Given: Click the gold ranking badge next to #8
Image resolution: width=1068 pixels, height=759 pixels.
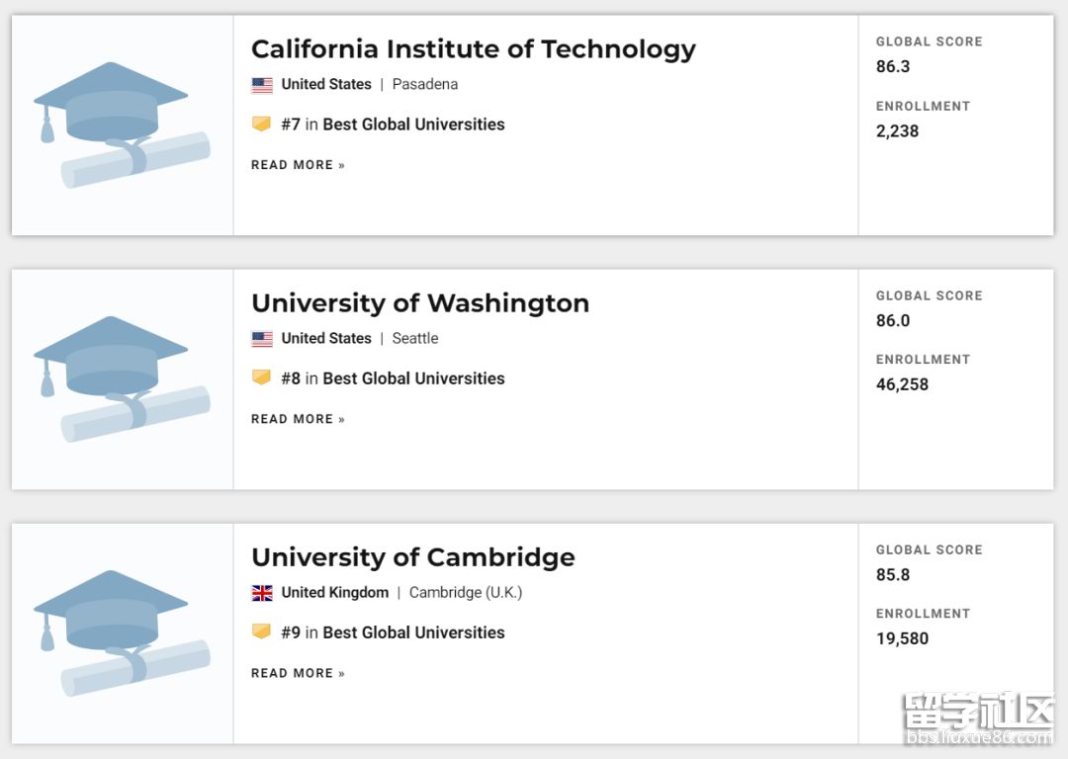Looking at the screenshot, I should (x=261, y=379).
